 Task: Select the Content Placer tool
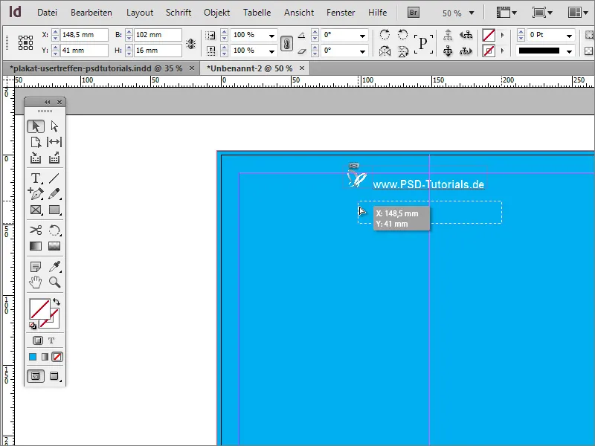coord(54,158)
